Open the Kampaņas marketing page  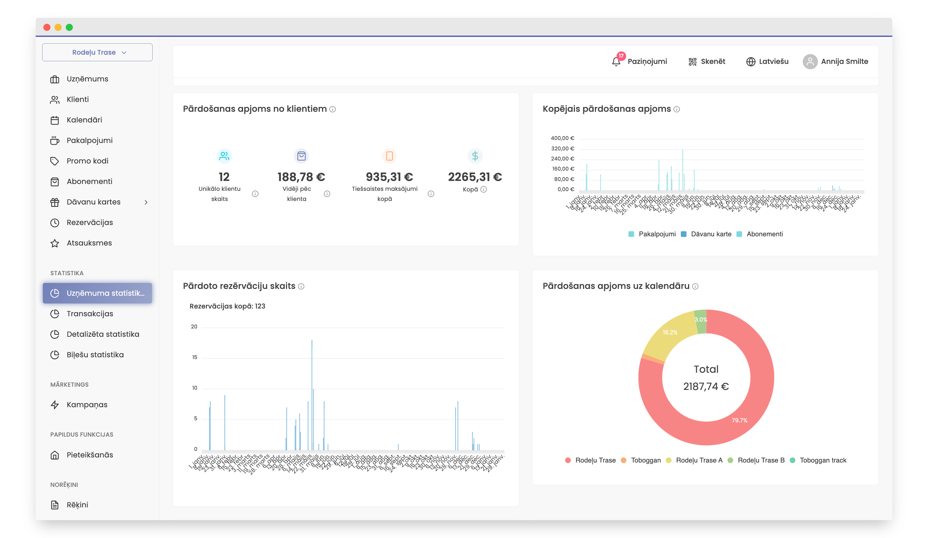87,405
